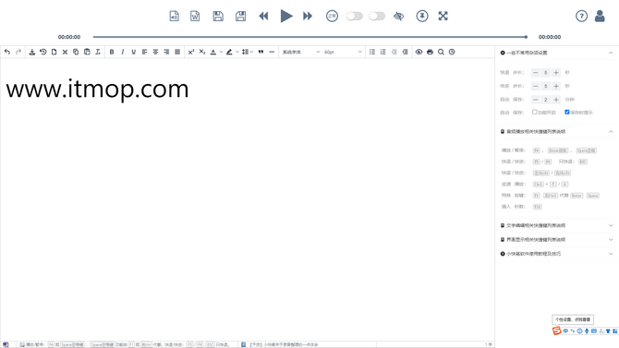
Task: Click Bold button in editor toolbar
Action: point(112,52)
